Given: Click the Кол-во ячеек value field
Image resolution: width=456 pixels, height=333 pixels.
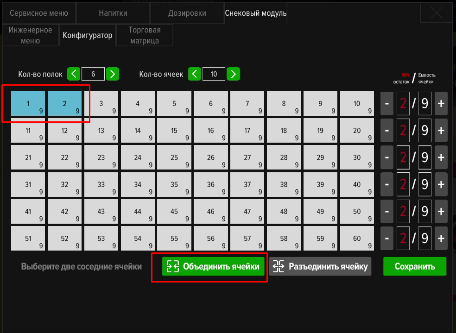Looking at the screenshot, I should (214, 74).
